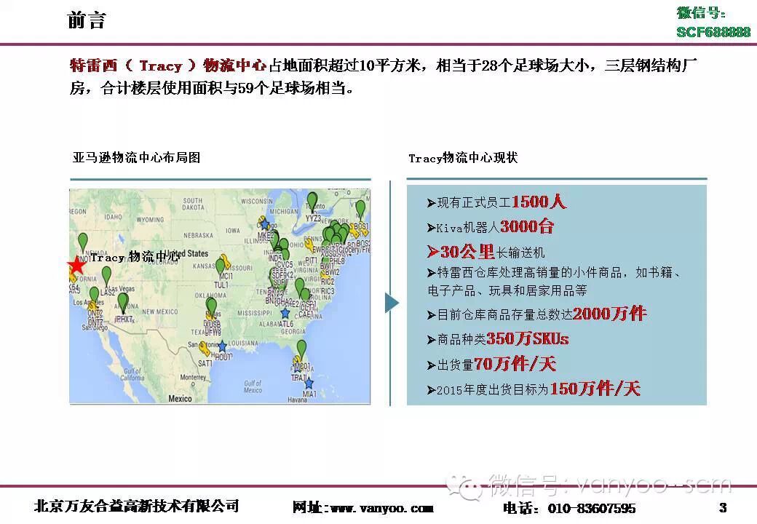
Task: Click the WYOMING map label
Action: click(x=150, y=220)
